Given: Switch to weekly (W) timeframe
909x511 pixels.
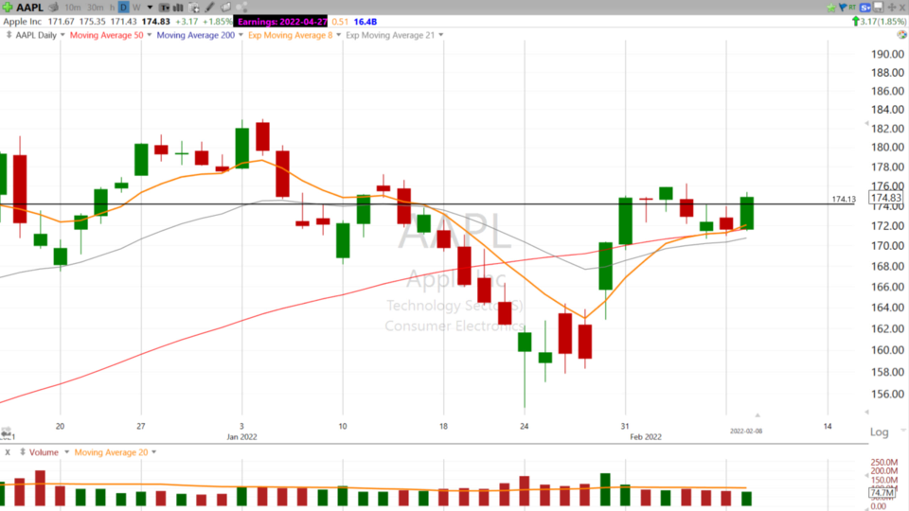Looking at the screenshot, I should (x=136, y=7).
